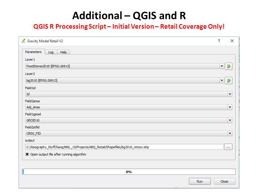Click the Layer1 label text
Screen dimensions: 258x193
[30, 60]
